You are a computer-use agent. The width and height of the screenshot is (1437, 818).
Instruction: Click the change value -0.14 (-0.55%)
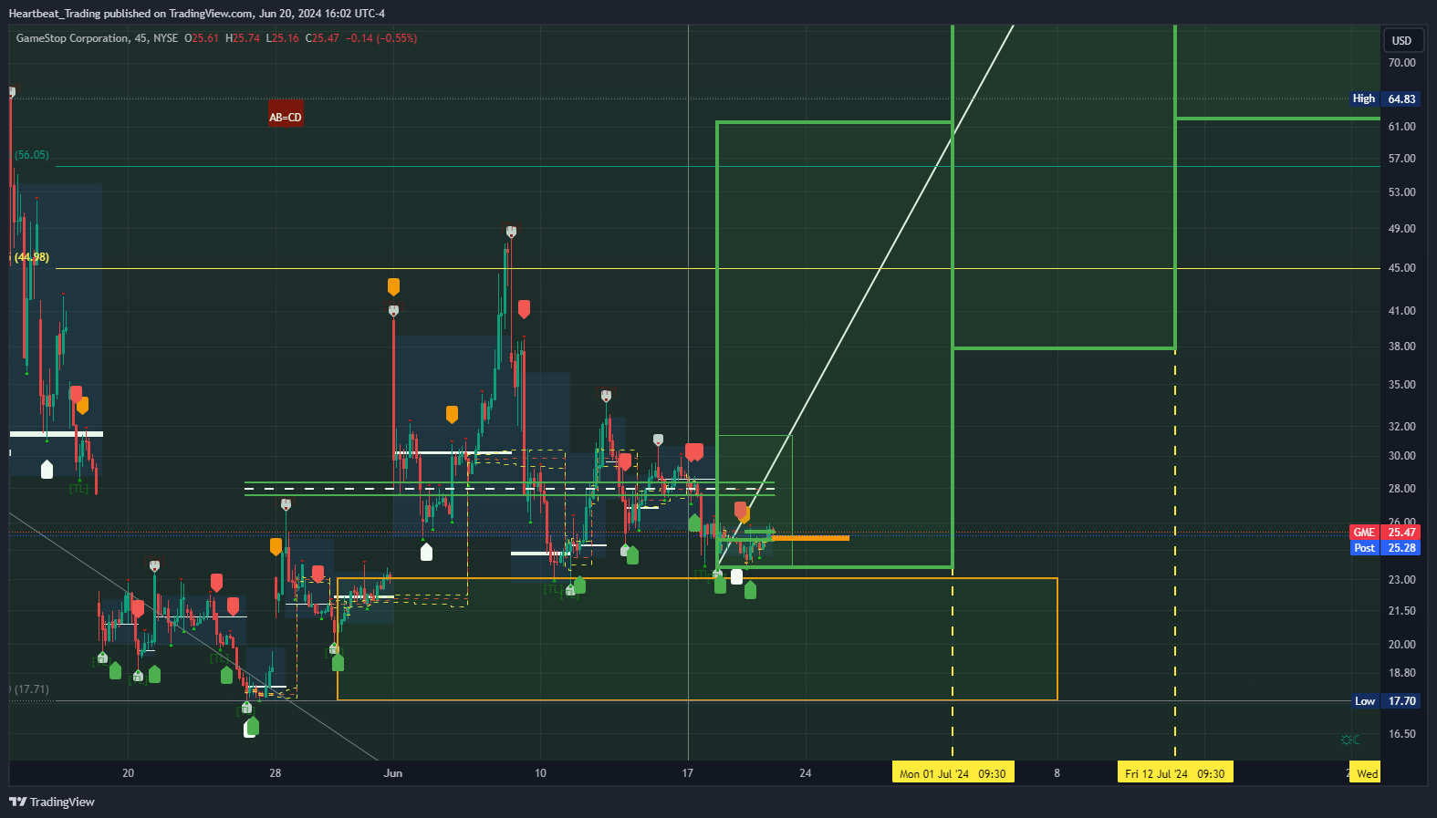click(381, 38)
